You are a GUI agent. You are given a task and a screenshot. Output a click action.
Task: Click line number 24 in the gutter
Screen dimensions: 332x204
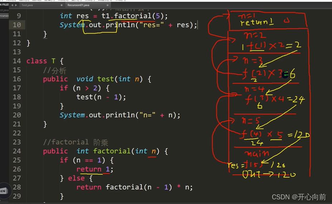point(17,151)
